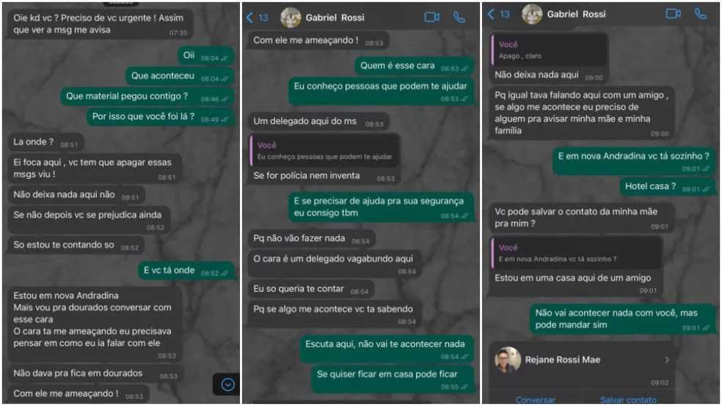
Task: Open Gabriel Rossi's avatar in the middle chat
Action: (x=291, y=18)
